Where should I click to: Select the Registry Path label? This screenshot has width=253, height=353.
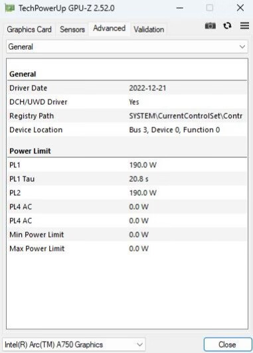31,116
